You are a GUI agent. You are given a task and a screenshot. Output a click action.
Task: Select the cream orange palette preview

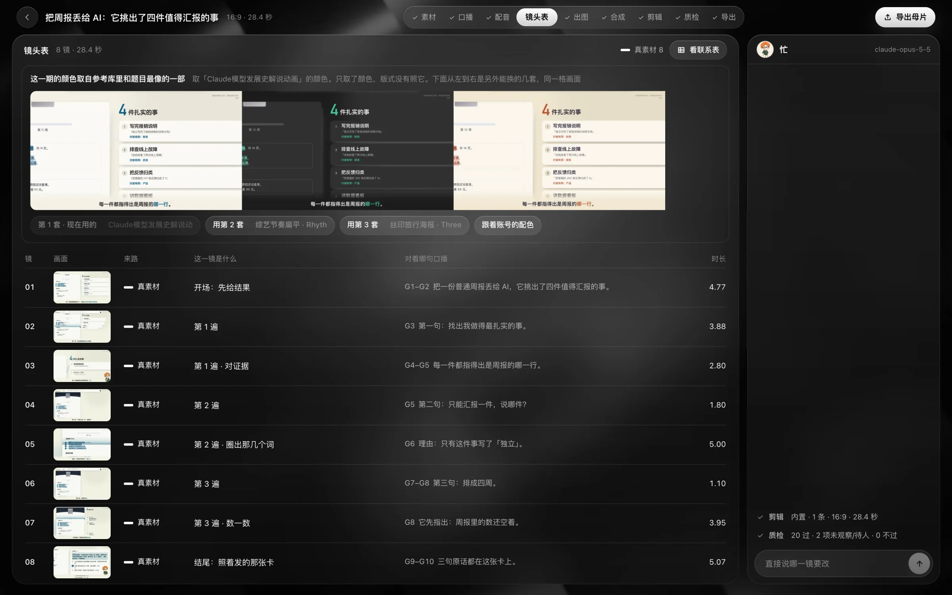[x=559, y=150]
